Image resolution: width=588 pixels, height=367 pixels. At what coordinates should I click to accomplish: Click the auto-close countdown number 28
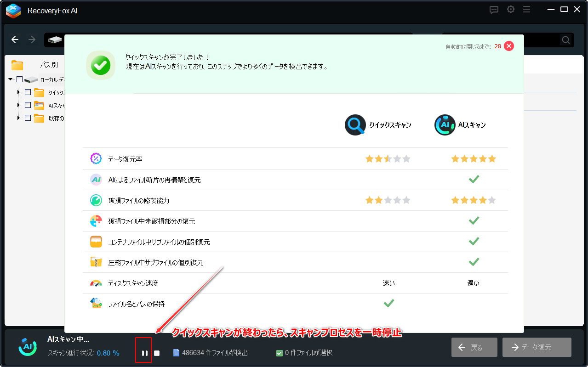point(498,46)
